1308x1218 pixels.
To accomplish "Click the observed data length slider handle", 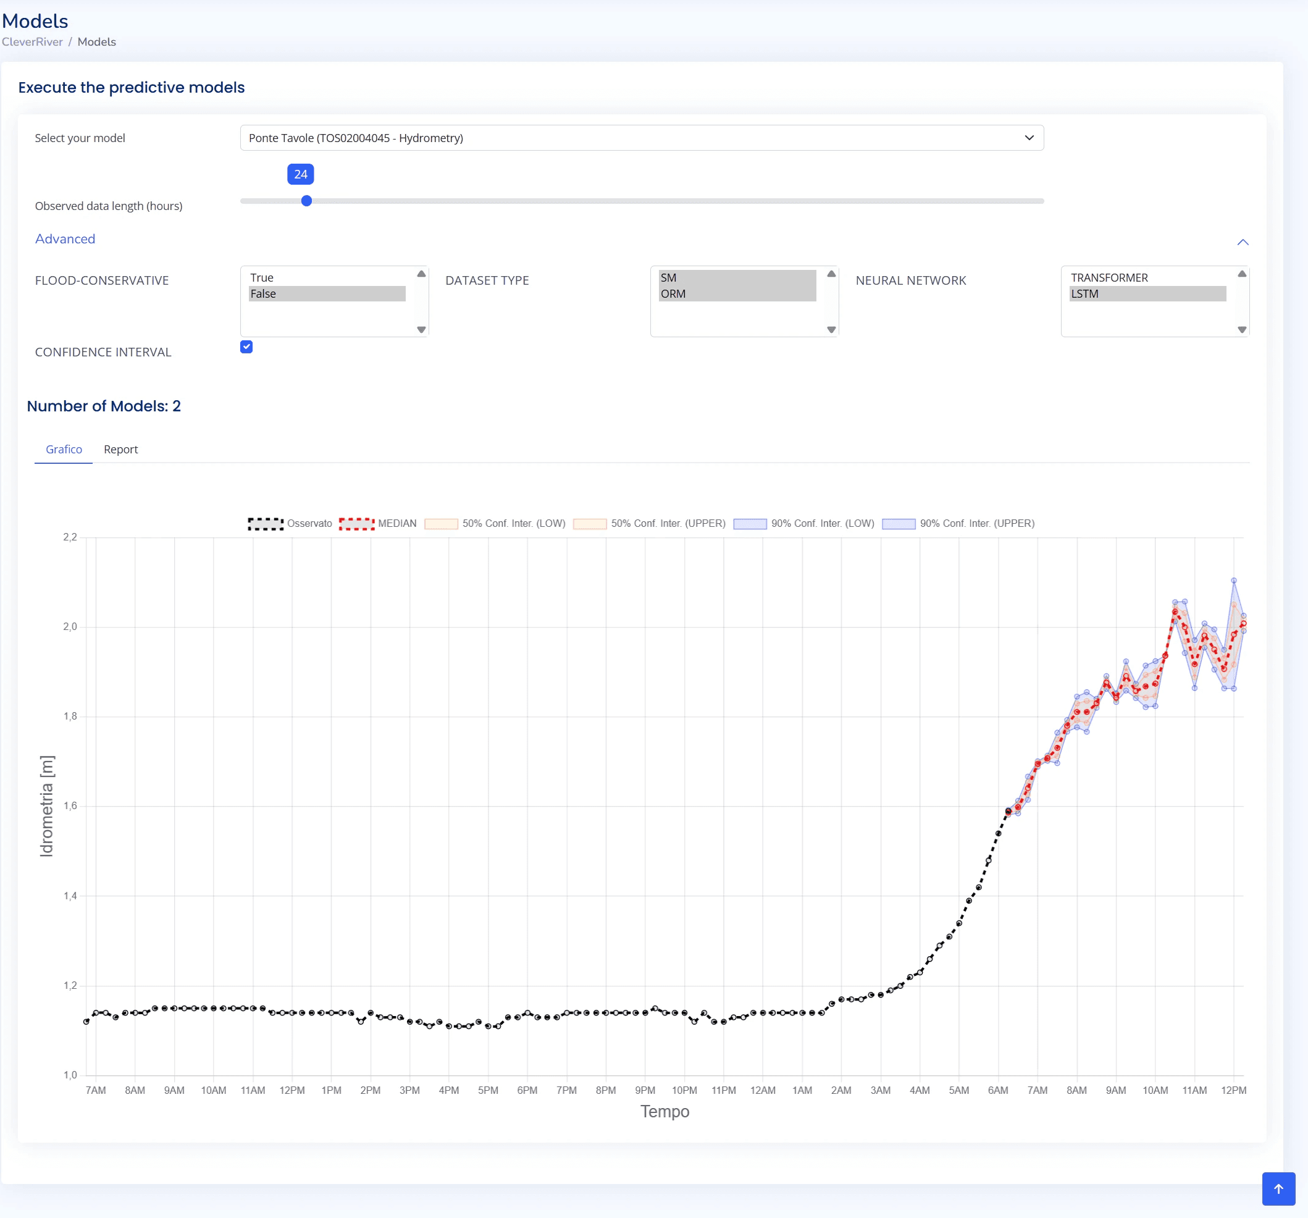I will pos(306,201).
